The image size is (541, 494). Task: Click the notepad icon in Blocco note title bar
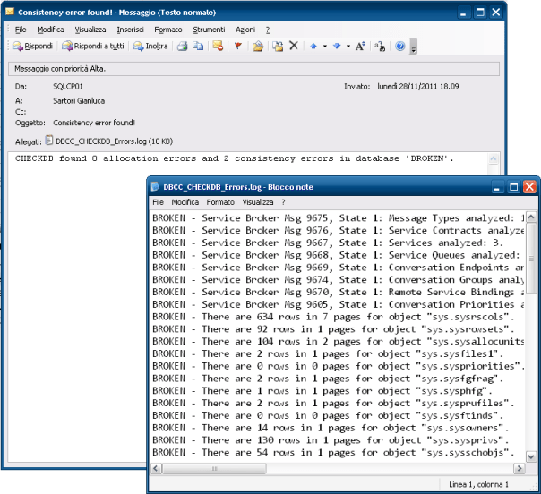(x=155, y=186)
